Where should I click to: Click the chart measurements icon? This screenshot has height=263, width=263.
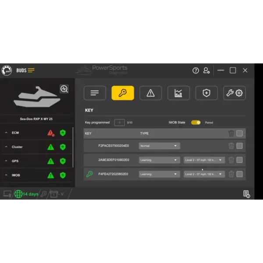tap(178, 93)
